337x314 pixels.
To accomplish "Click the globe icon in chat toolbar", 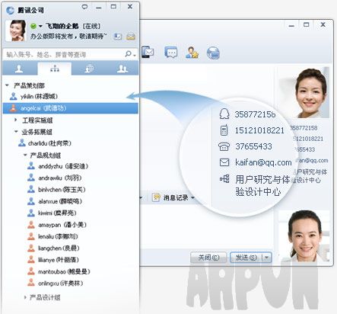I will coord(213,53).
